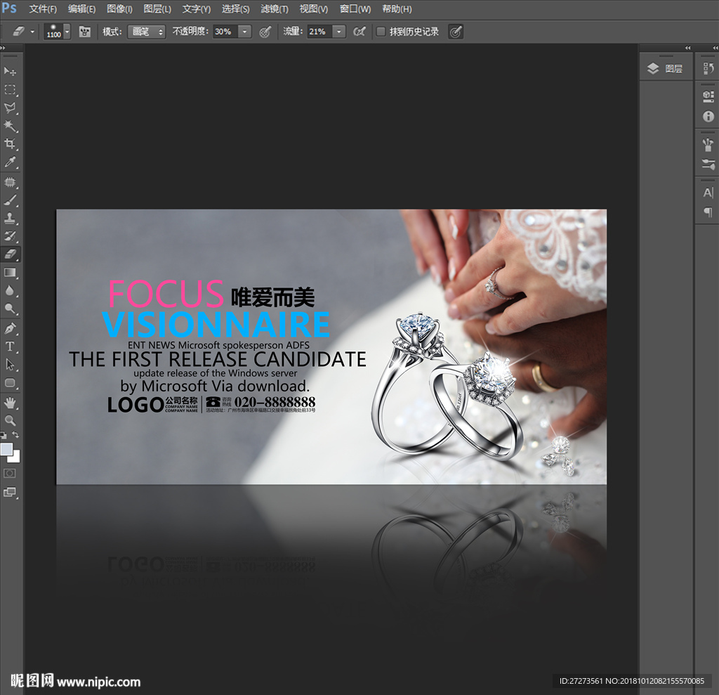Viewport: 719px width, 695px height.
Task: Open the Filter (滤镜) menu
Action: click(x=275, y=8)
